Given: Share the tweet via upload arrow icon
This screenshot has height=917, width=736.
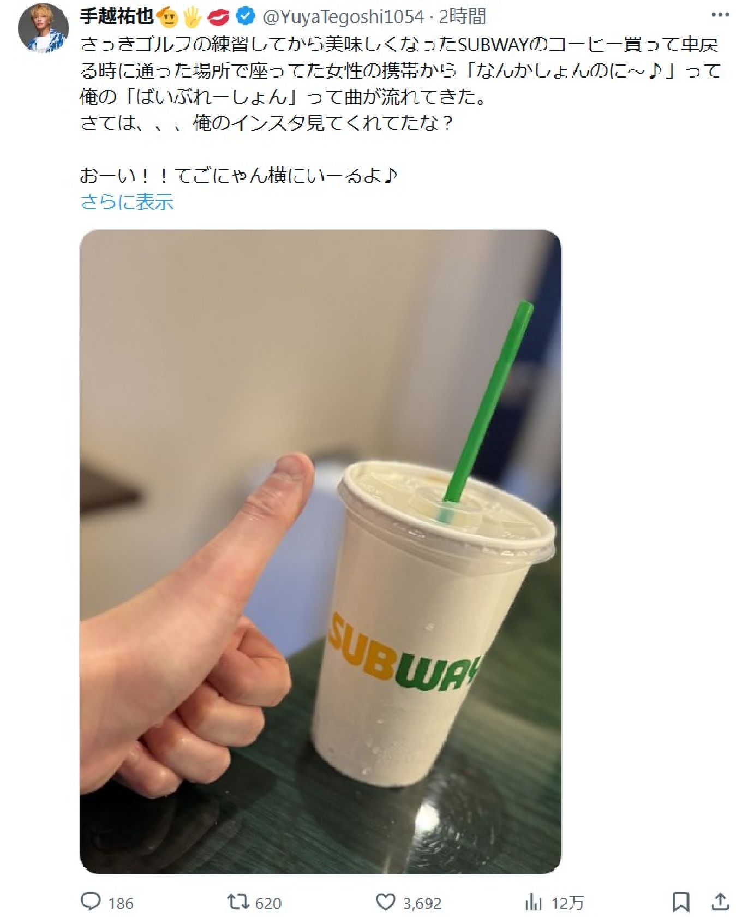Looking at the screenshot, I should tap(720, 901).
